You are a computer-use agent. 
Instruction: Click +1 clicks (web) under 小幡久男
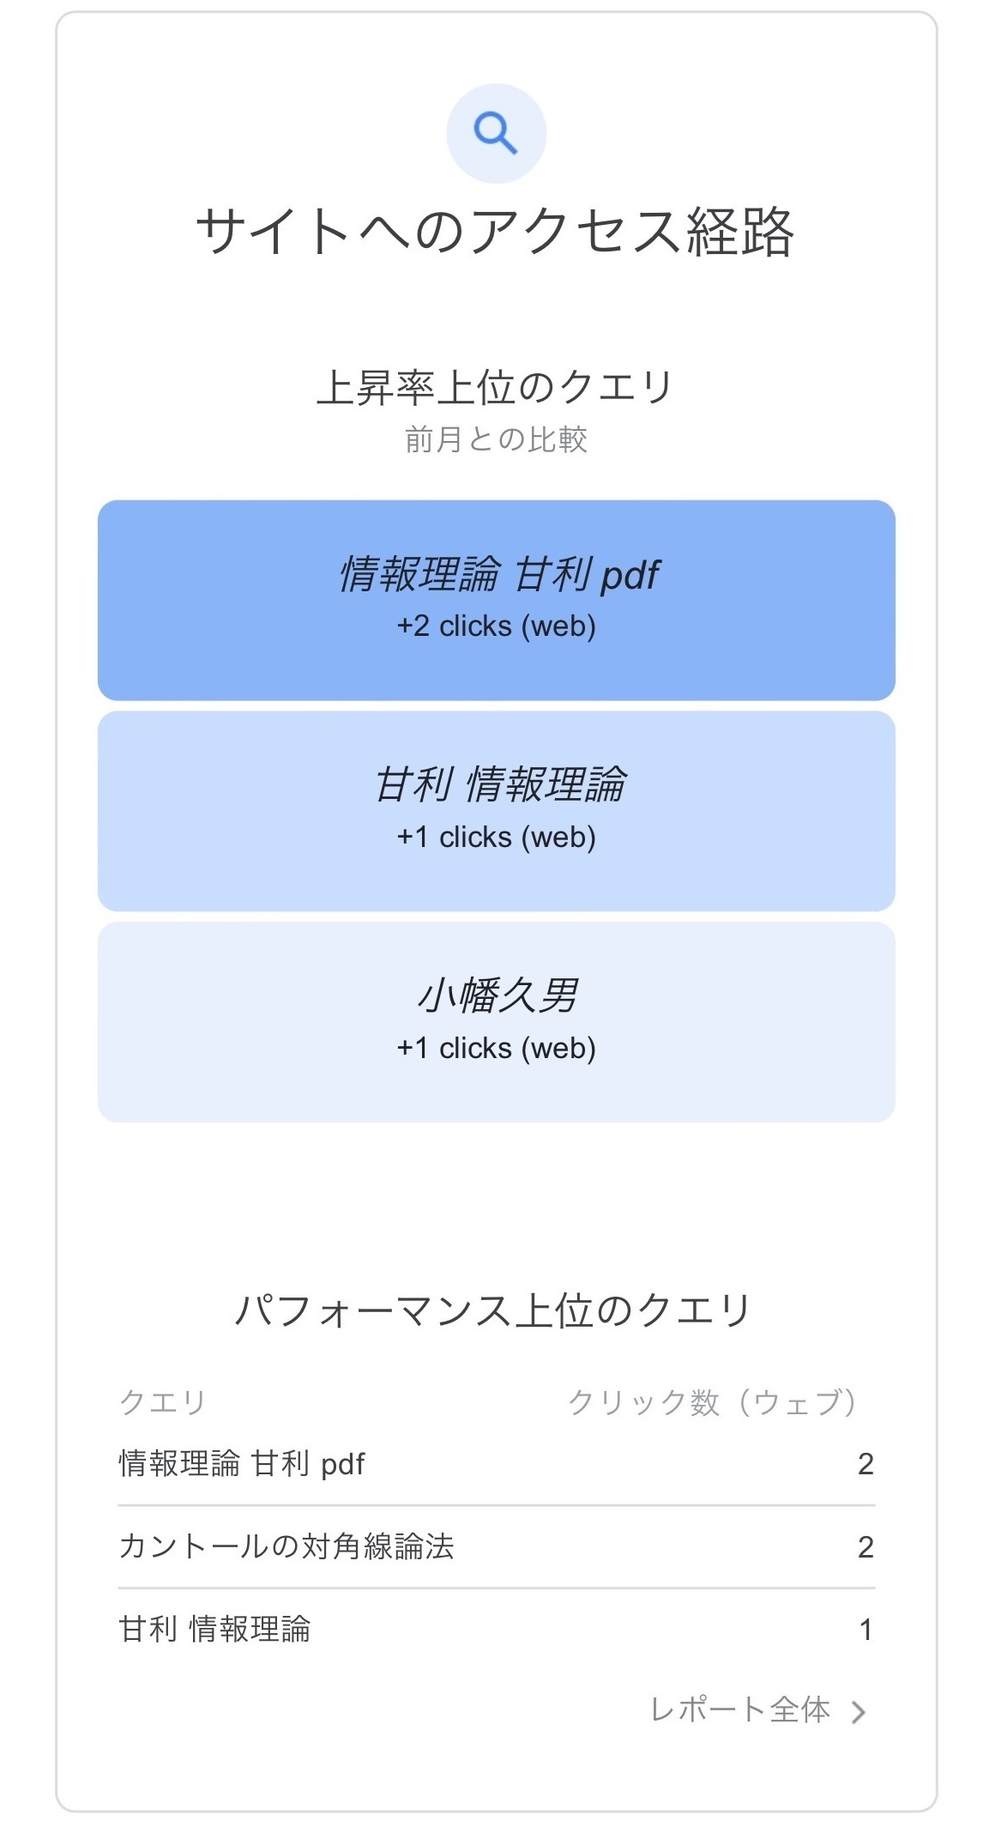(x=496, y=1049)
